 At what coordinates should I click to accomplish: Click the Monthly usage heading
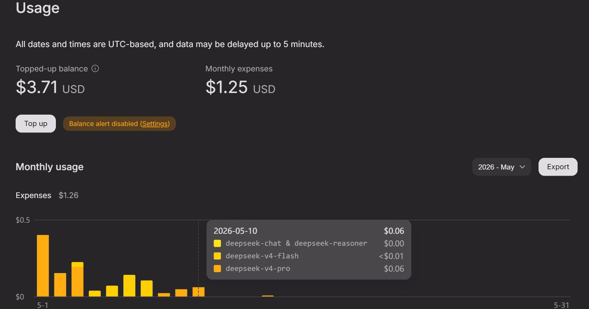[x=50, y=167]
